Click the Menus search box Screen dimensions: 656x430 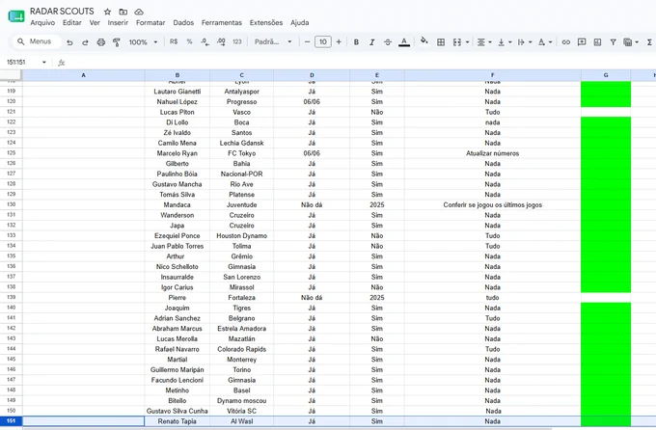coord(37,41)
